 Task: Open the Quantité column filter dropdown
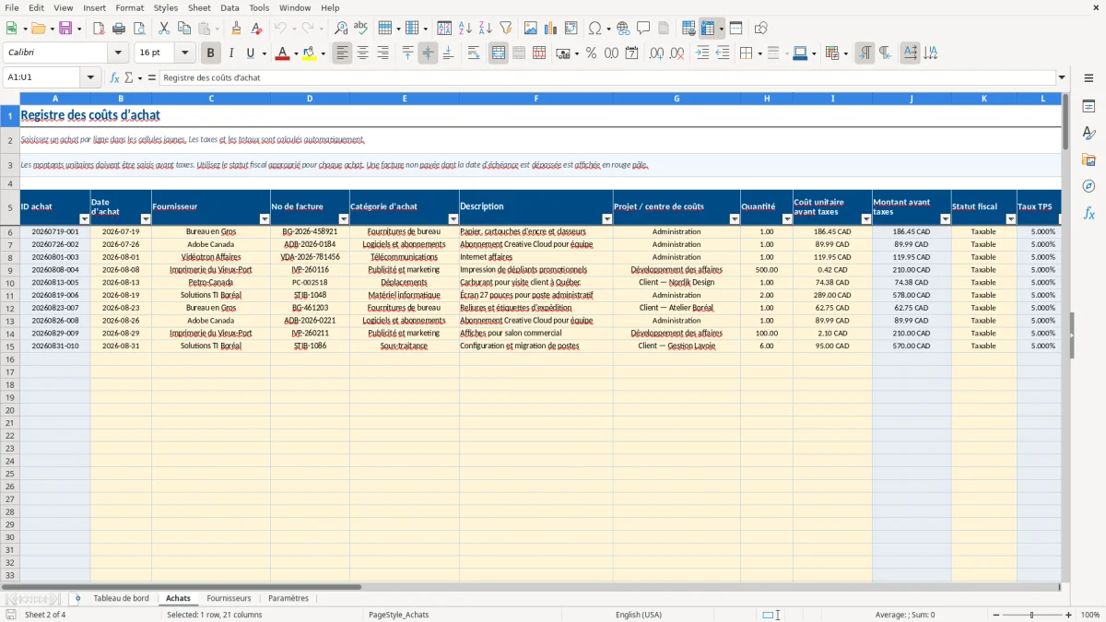[787, 219]
